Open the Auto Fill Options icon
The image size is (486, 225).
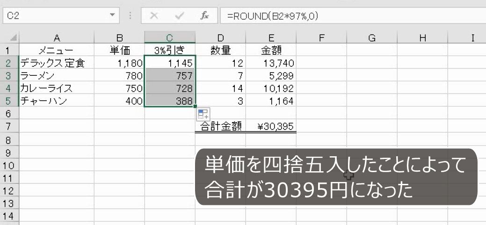click(x=203, y=114)
